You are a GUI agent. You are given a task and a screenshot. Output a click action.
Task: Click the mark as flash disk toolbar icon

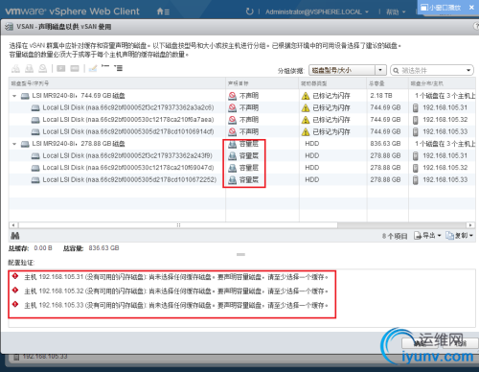(x=61, y=68)
